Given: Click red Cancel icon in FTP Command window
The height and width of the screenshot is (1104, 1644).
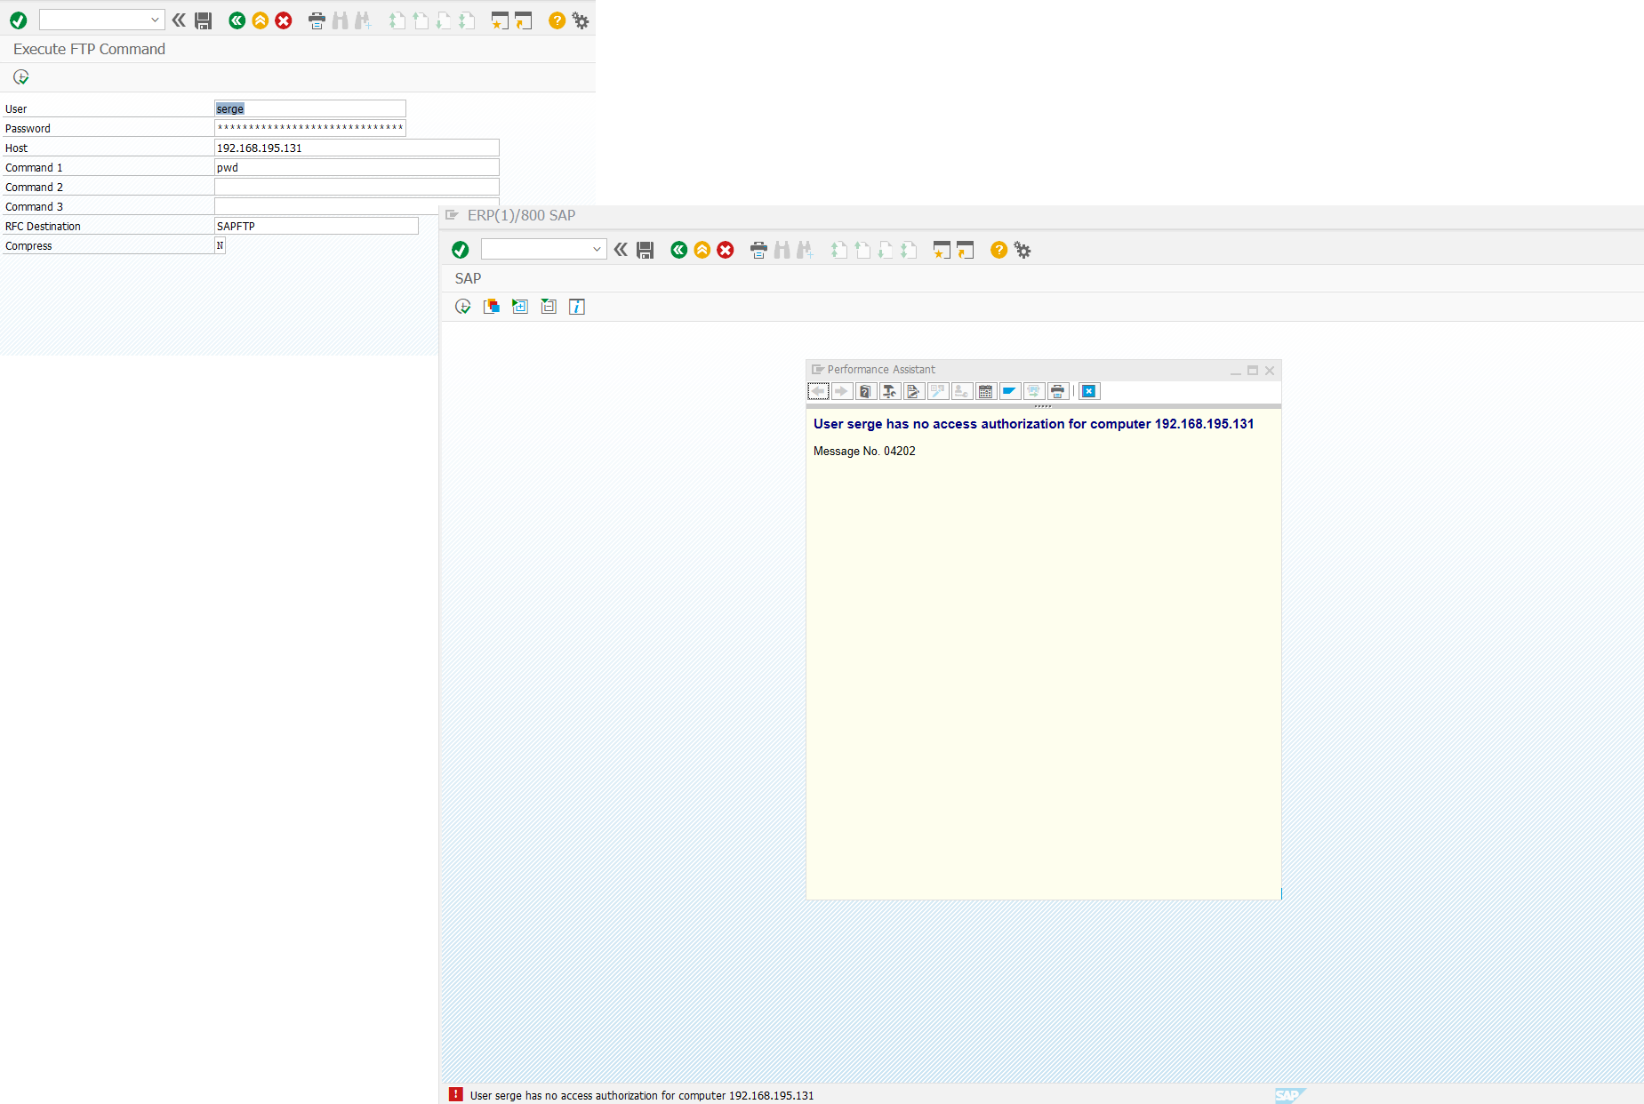Looking at the screenshot, I should [x=284, y=20].
